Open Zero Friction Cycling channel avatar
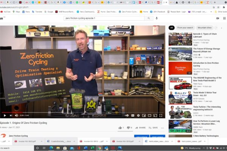227x151 pixels. coord(3,136)
